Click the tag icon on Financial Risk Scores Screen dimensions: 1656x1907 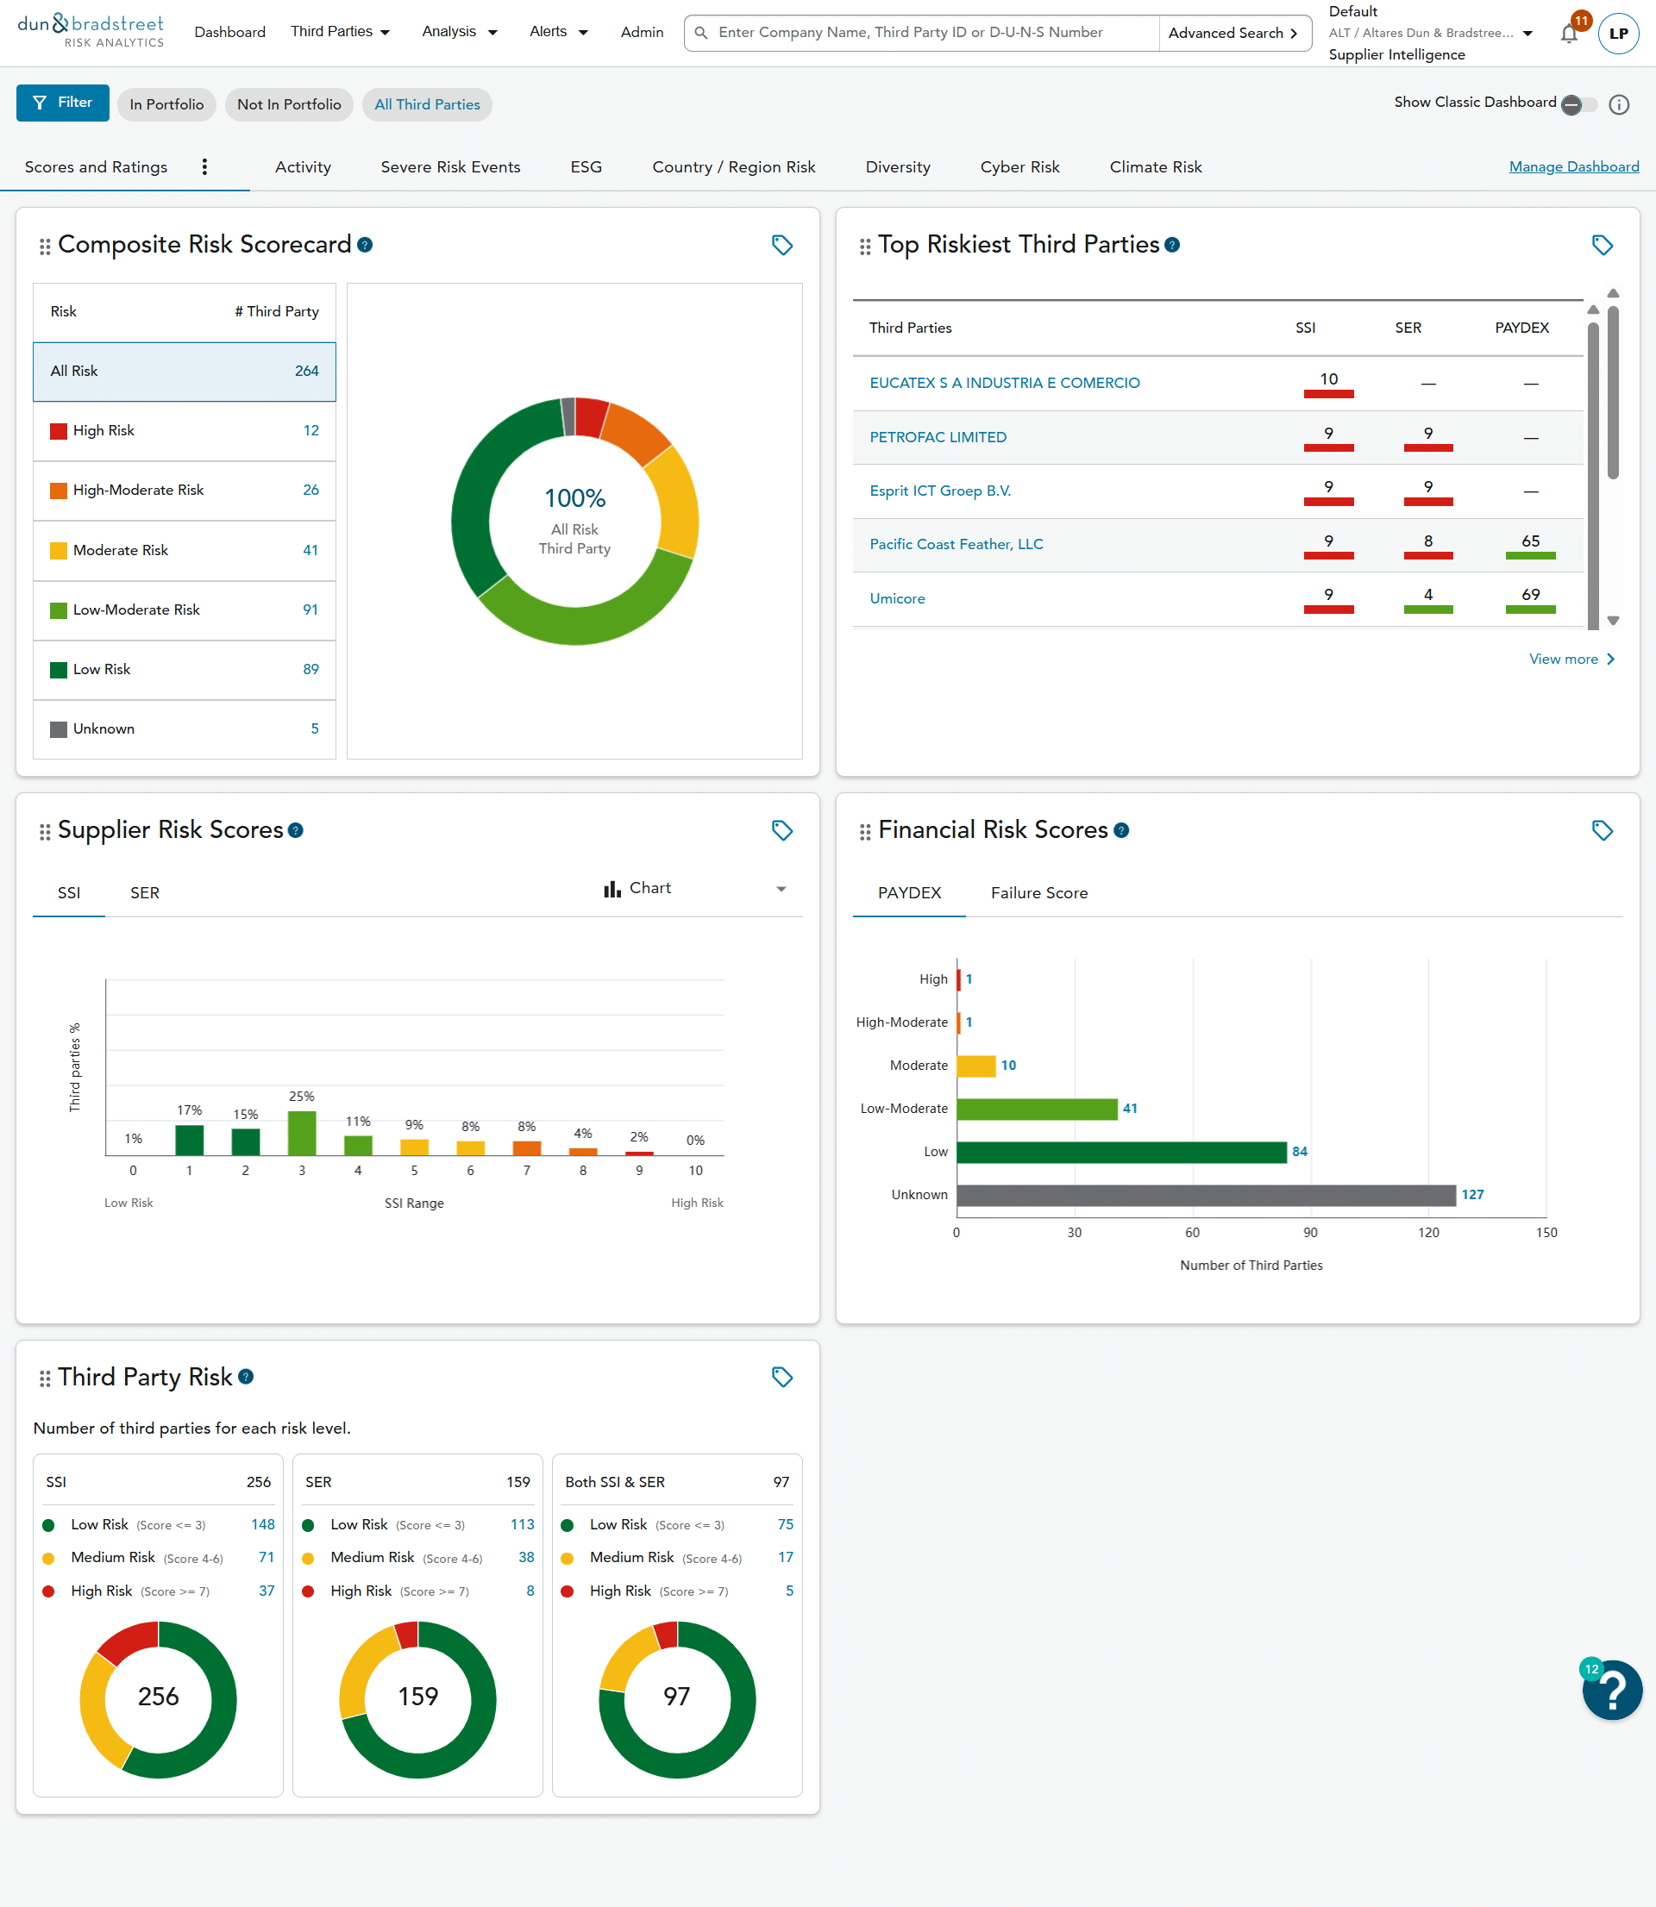click(x=1602, y=830)
